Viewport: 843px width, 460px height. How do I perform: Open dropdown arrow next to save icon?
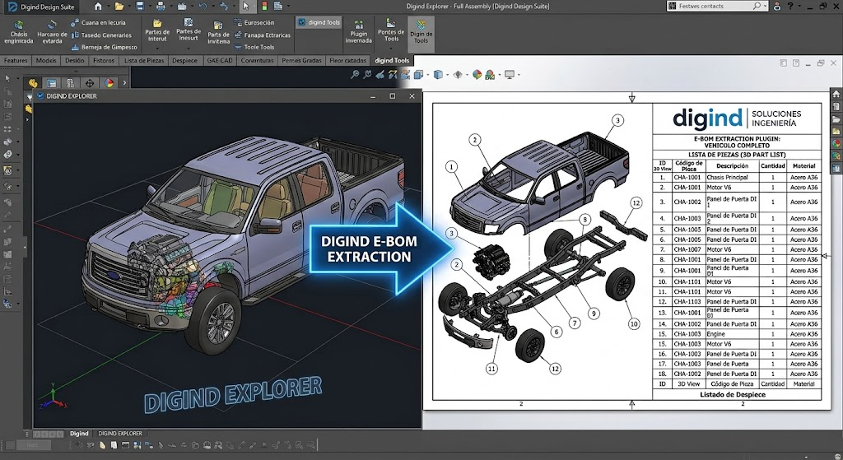pyautogui.click(x=149, y=7)
